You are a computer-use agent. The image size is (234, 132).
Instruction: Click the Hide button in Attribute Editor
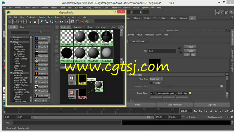tap(193, 55)
